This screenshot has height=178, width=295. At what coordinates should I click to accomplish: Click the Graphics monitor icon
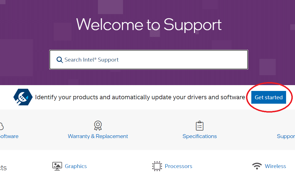57,166
